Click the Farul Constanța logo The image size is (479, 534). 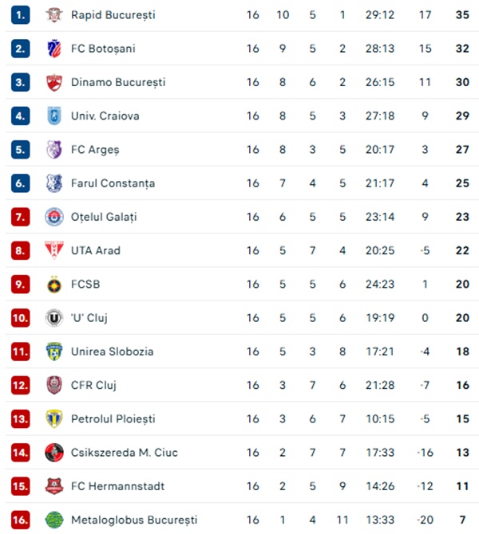(x=54, y=183)
